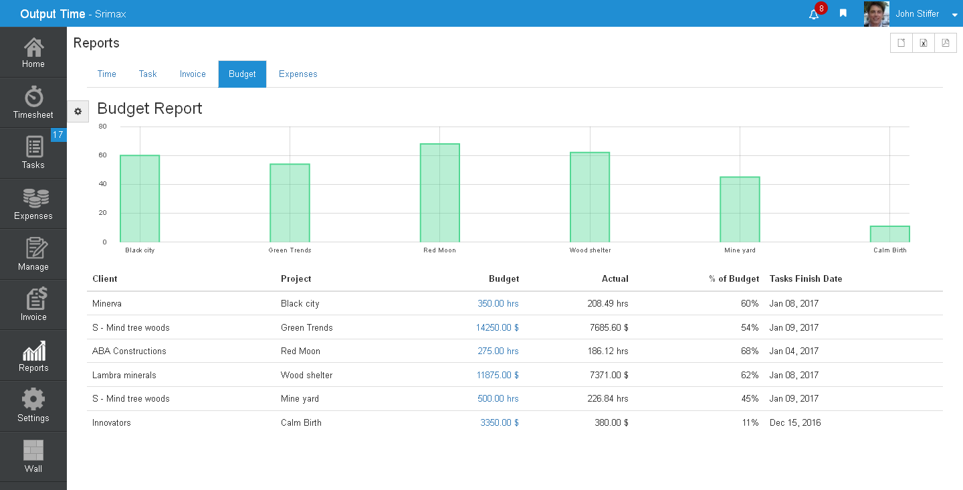The width and height of the screenshot is (963, 490).
Task: Export report as PDF icon
Action: 946,43
